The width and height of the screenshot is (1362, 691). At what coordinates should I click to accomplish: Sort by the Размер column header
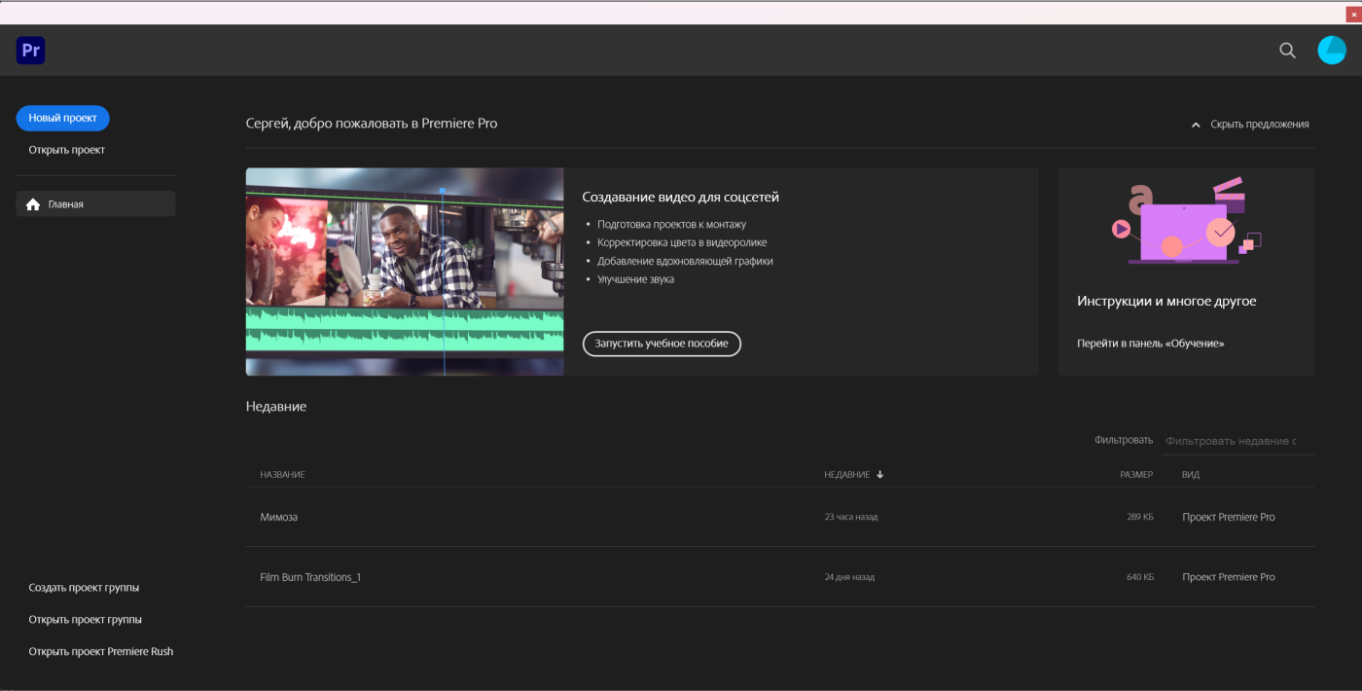[x=1135, y=475]
